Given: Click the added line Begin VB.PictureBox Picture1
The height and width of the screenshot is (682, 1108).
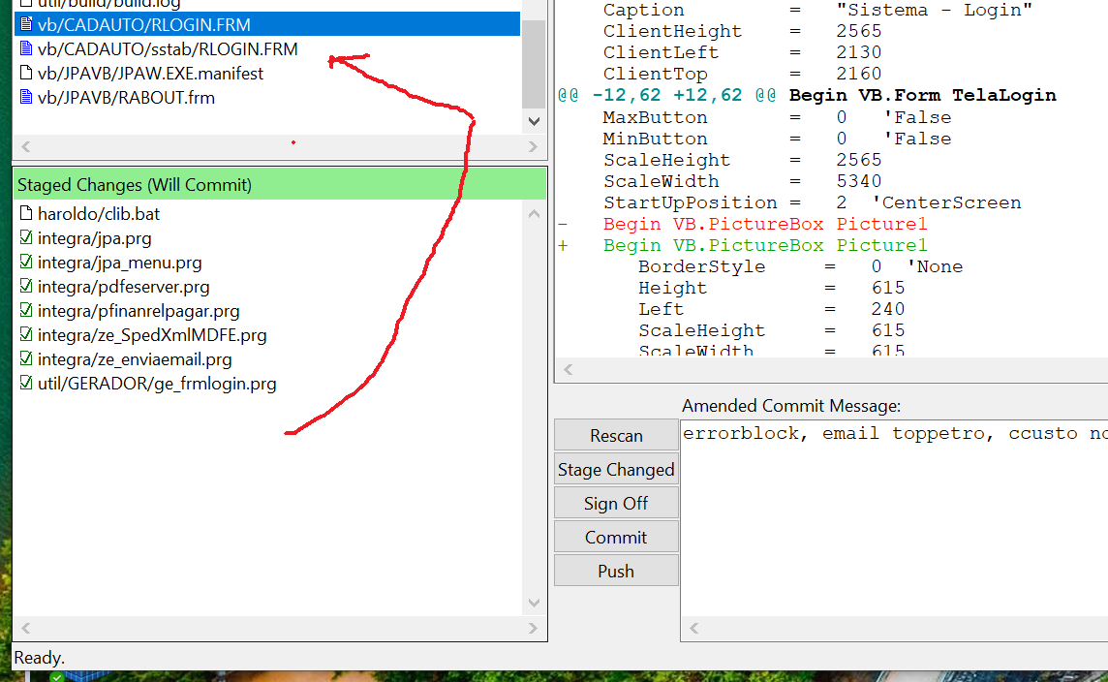Looking at the screenshot, I should (743, 245).
